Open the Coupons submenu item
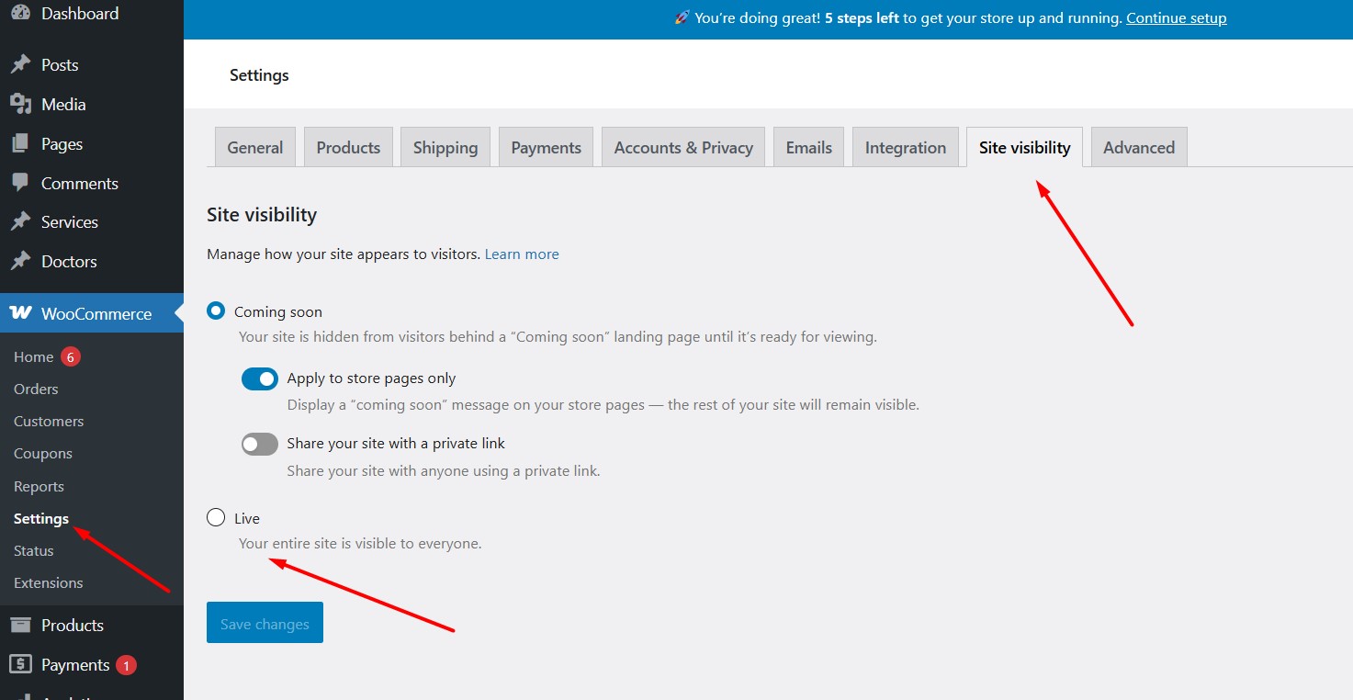This screenshot has width=1353, height=700. 43,454
